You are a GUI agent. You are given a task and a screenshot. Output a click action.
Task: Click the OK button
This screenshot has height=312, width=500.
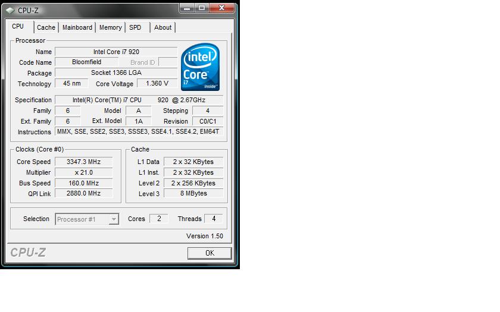click(210, 253)
